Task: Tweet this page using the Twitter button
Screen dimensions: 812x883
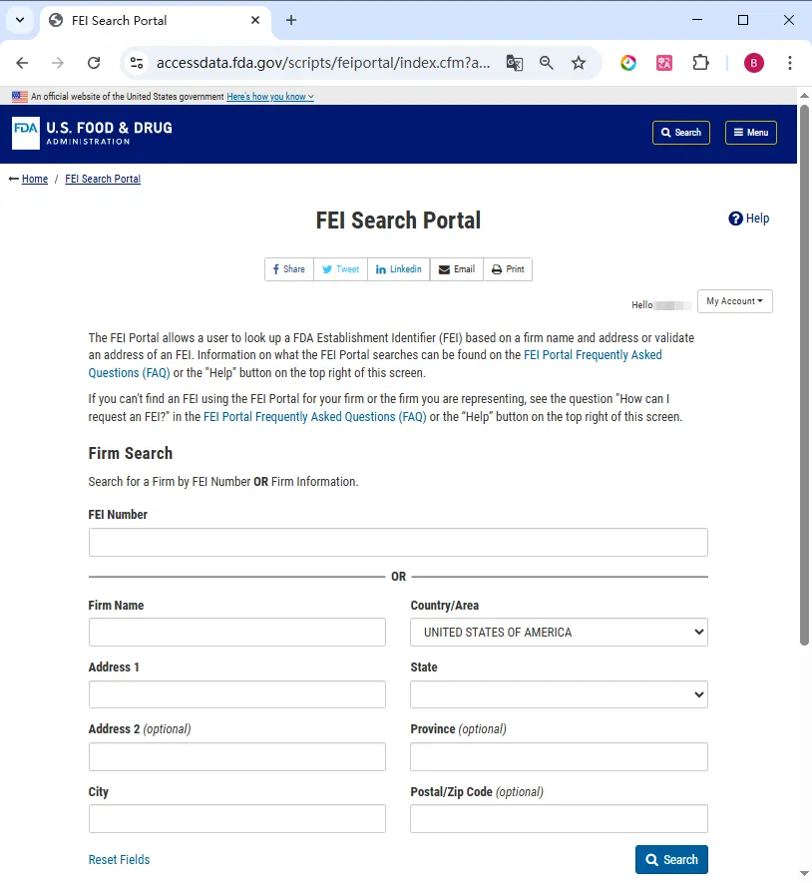Action: point(340,269)
